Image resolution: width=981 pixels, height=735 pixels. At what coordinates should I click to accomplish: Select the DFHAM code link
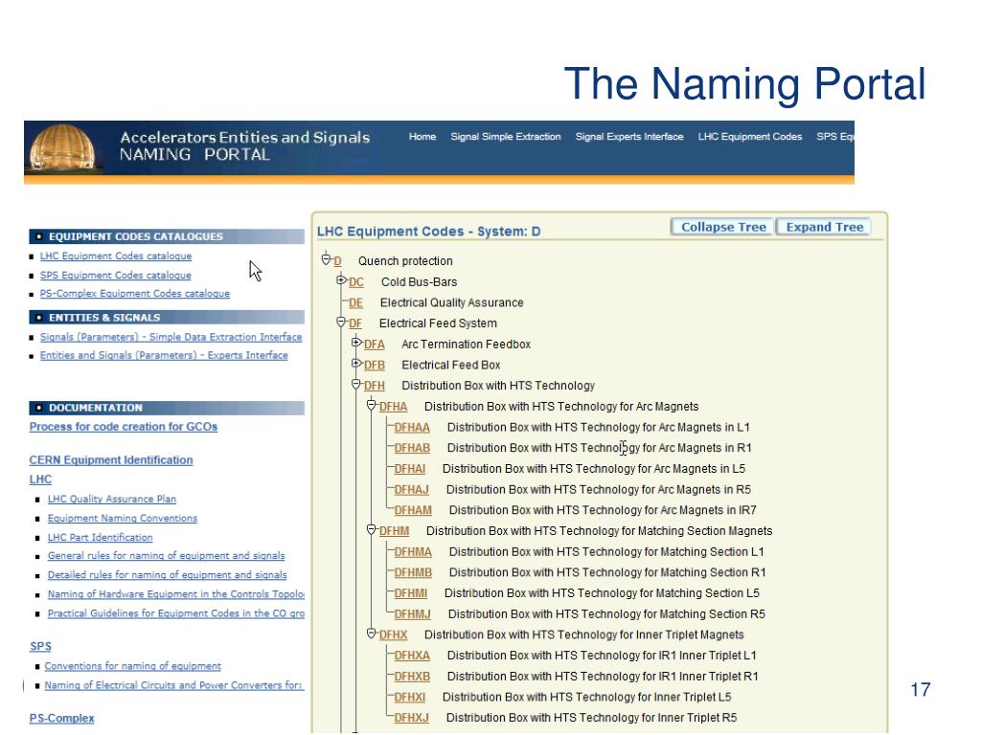413,510
